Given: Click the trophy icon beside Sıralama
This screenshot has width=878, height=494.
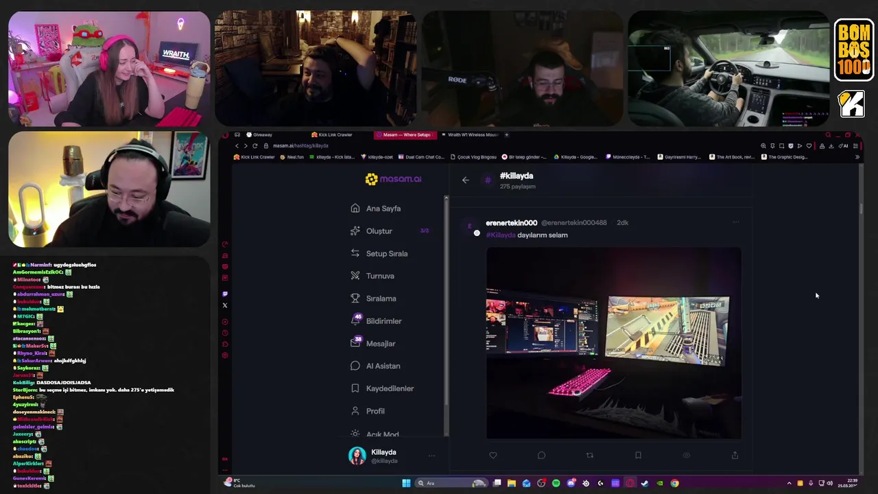Looking at the screenshot, I should (355, 298).
